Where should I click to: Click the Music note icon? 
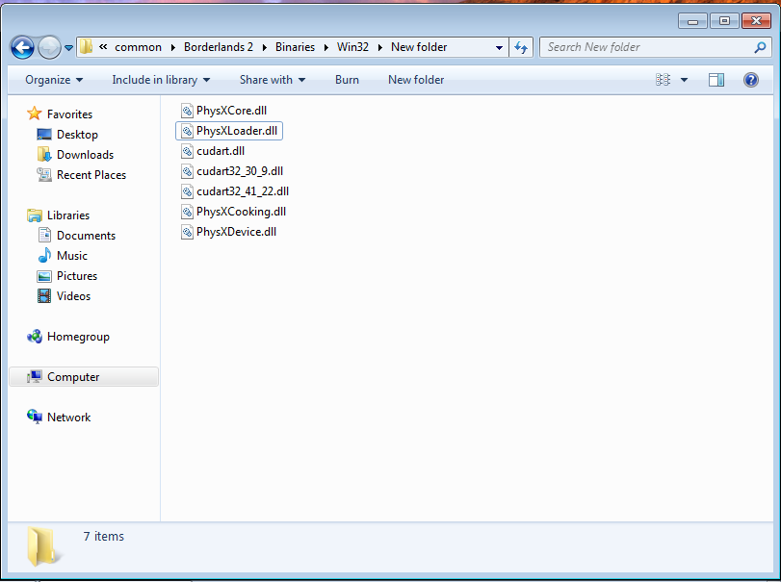click(44, 255)
